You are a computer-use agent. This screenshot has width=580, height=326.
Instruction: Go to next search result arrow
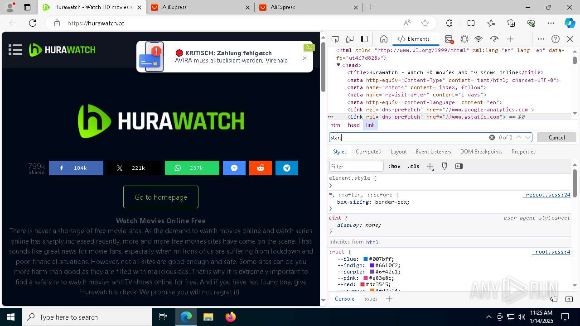point(528,137)
